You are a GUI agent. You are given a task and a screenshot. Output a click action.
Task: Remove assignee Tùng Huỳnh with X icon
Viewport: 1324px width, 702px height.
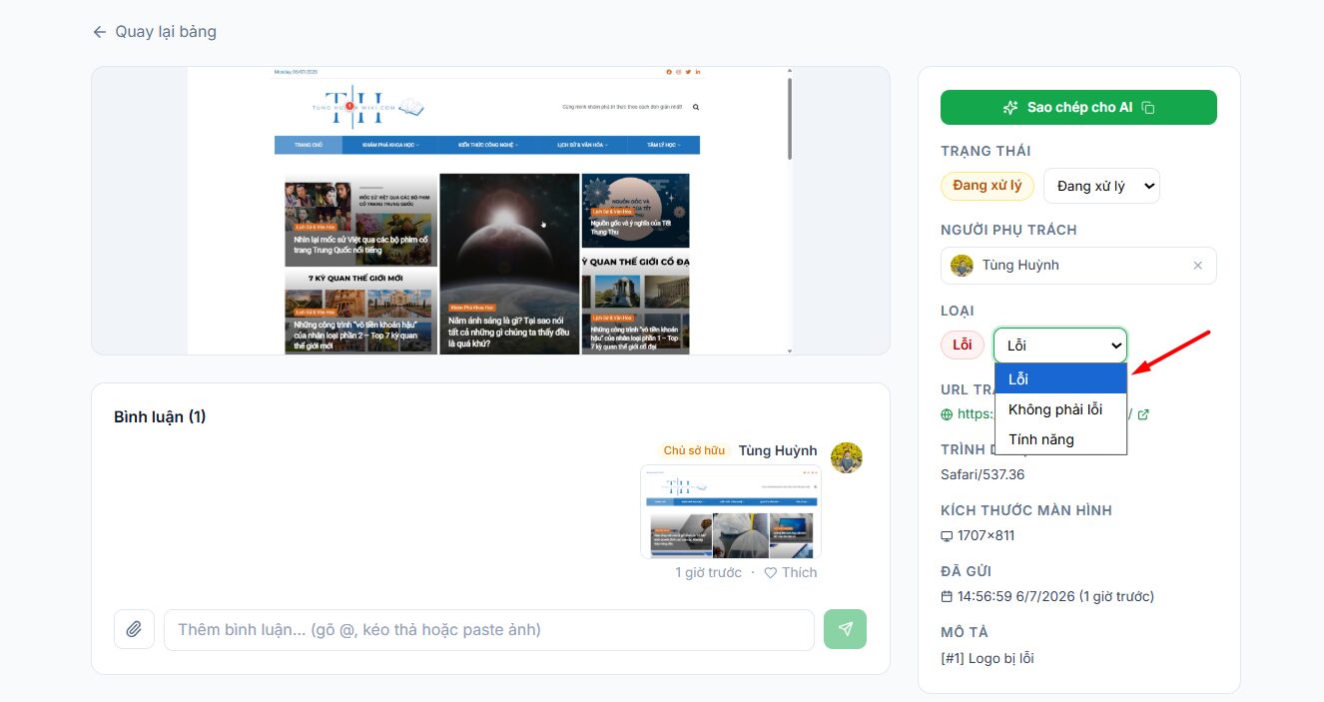point(1198,266)
